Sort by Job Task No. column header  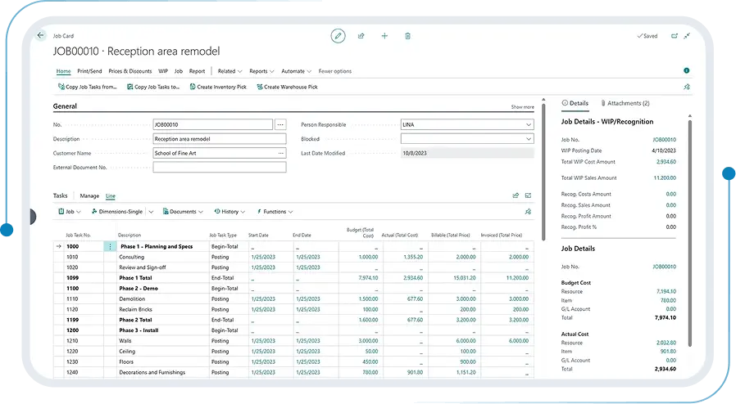[78, 235]
